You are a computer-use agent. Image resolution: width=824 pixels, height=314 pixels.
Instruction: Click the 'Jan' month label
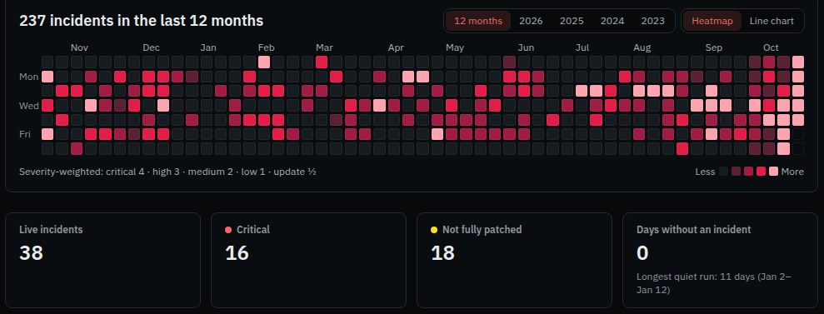[208, 47]
